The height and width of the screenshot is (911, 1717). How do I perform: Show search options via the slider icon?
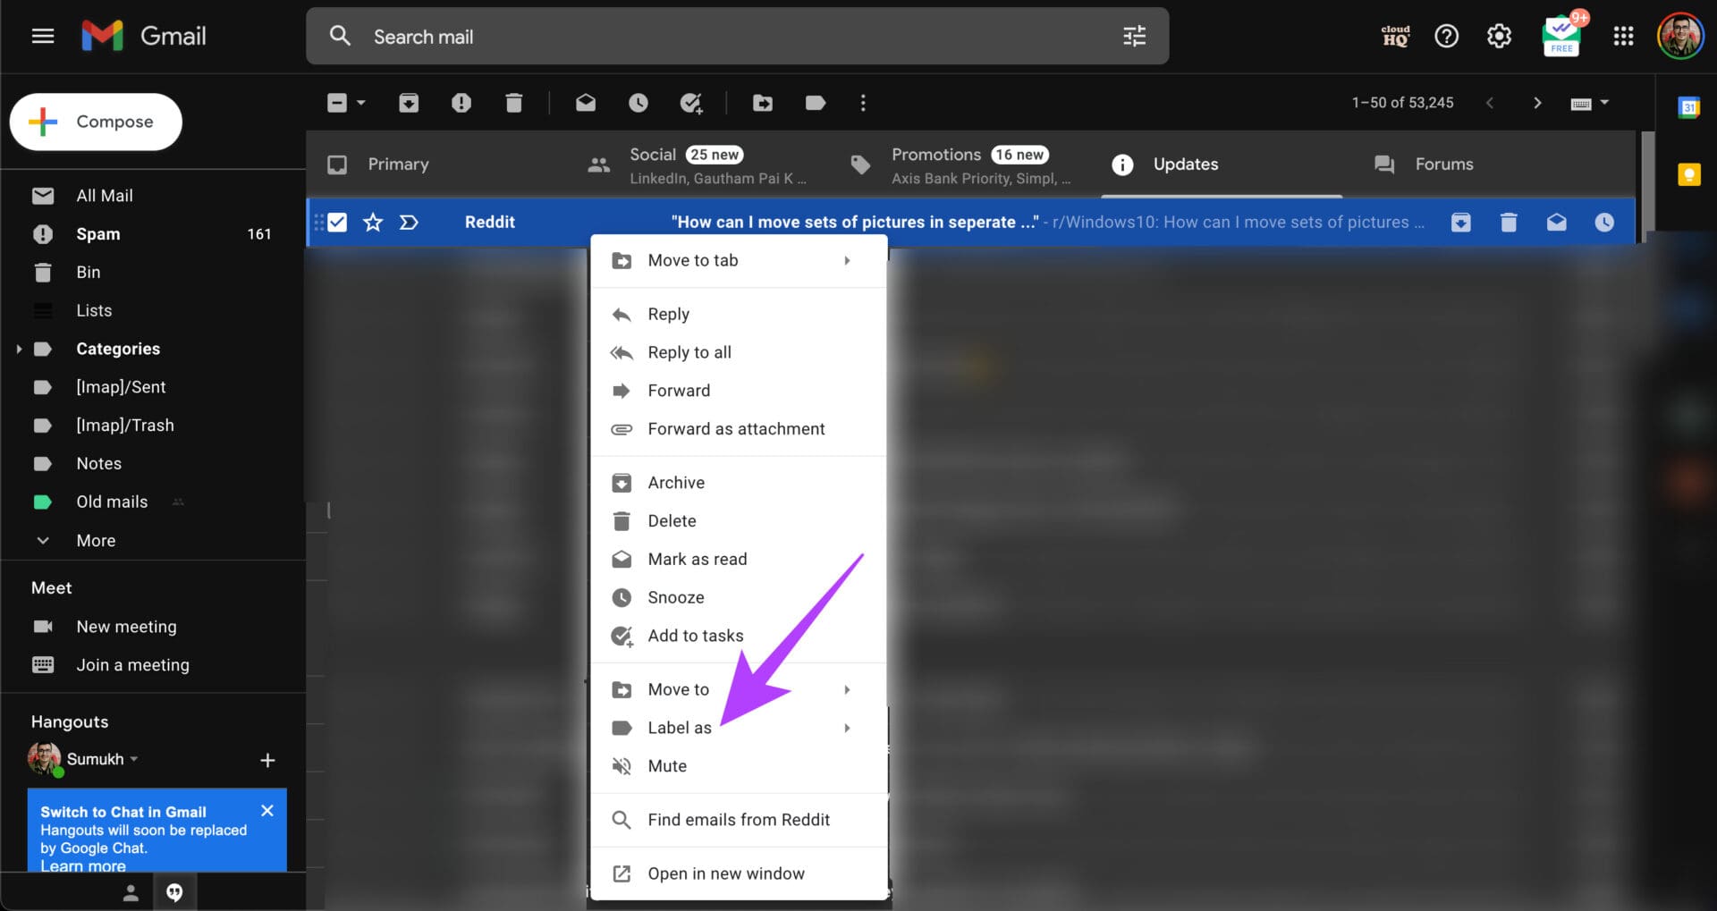pyautogui.click(x=1134, y=36)
